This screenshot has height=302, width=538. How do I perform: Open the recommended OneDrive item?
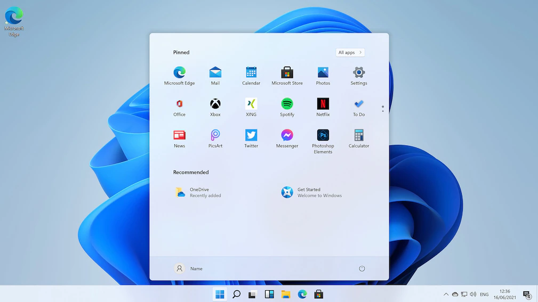[x=198, y=192]
